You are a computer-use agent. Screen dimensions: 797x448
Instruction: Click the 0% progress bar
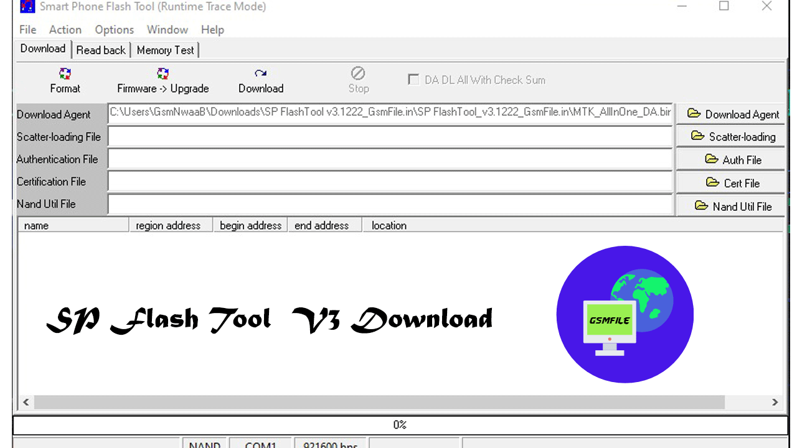tap(399, 425)
